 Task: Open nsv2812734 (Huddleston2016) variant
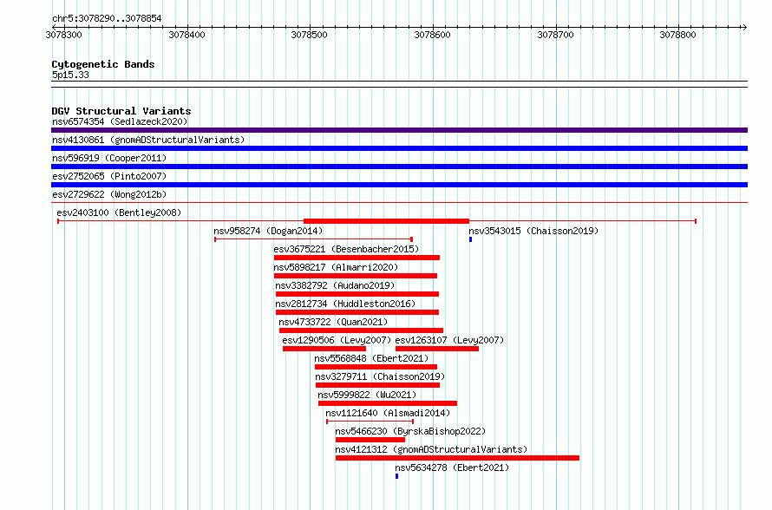point(345,304)
